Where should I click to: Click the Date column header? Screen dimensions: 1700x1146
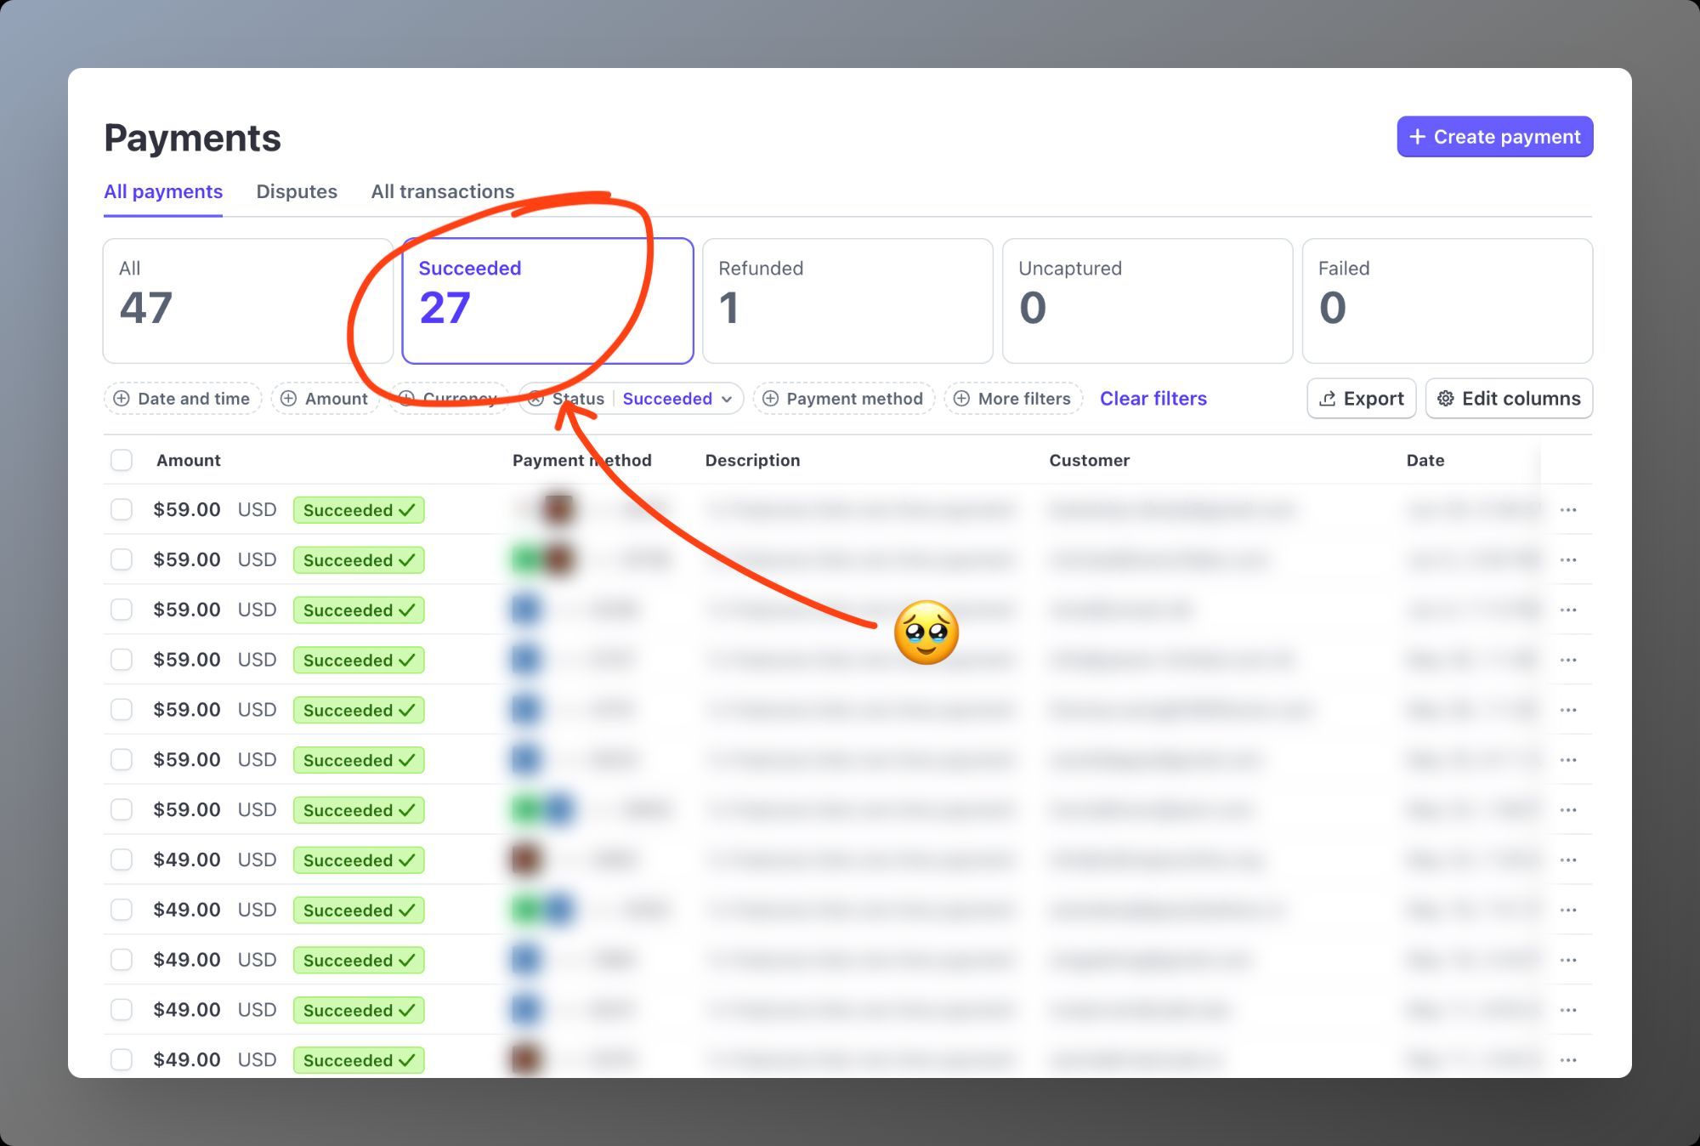point(1425,460)
